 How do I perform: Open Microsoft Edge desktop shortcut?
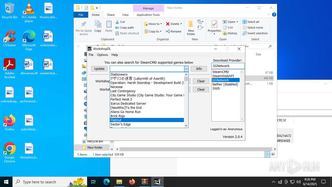pos(29,41)
